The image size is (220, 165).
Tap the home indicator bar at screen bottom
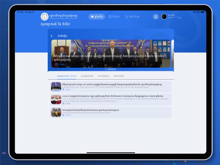click(x=111, y=153)
